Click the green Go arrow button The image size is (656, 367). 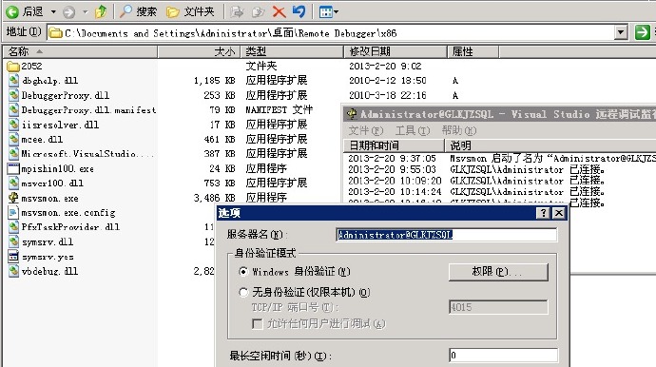click(x=642, y=32)
